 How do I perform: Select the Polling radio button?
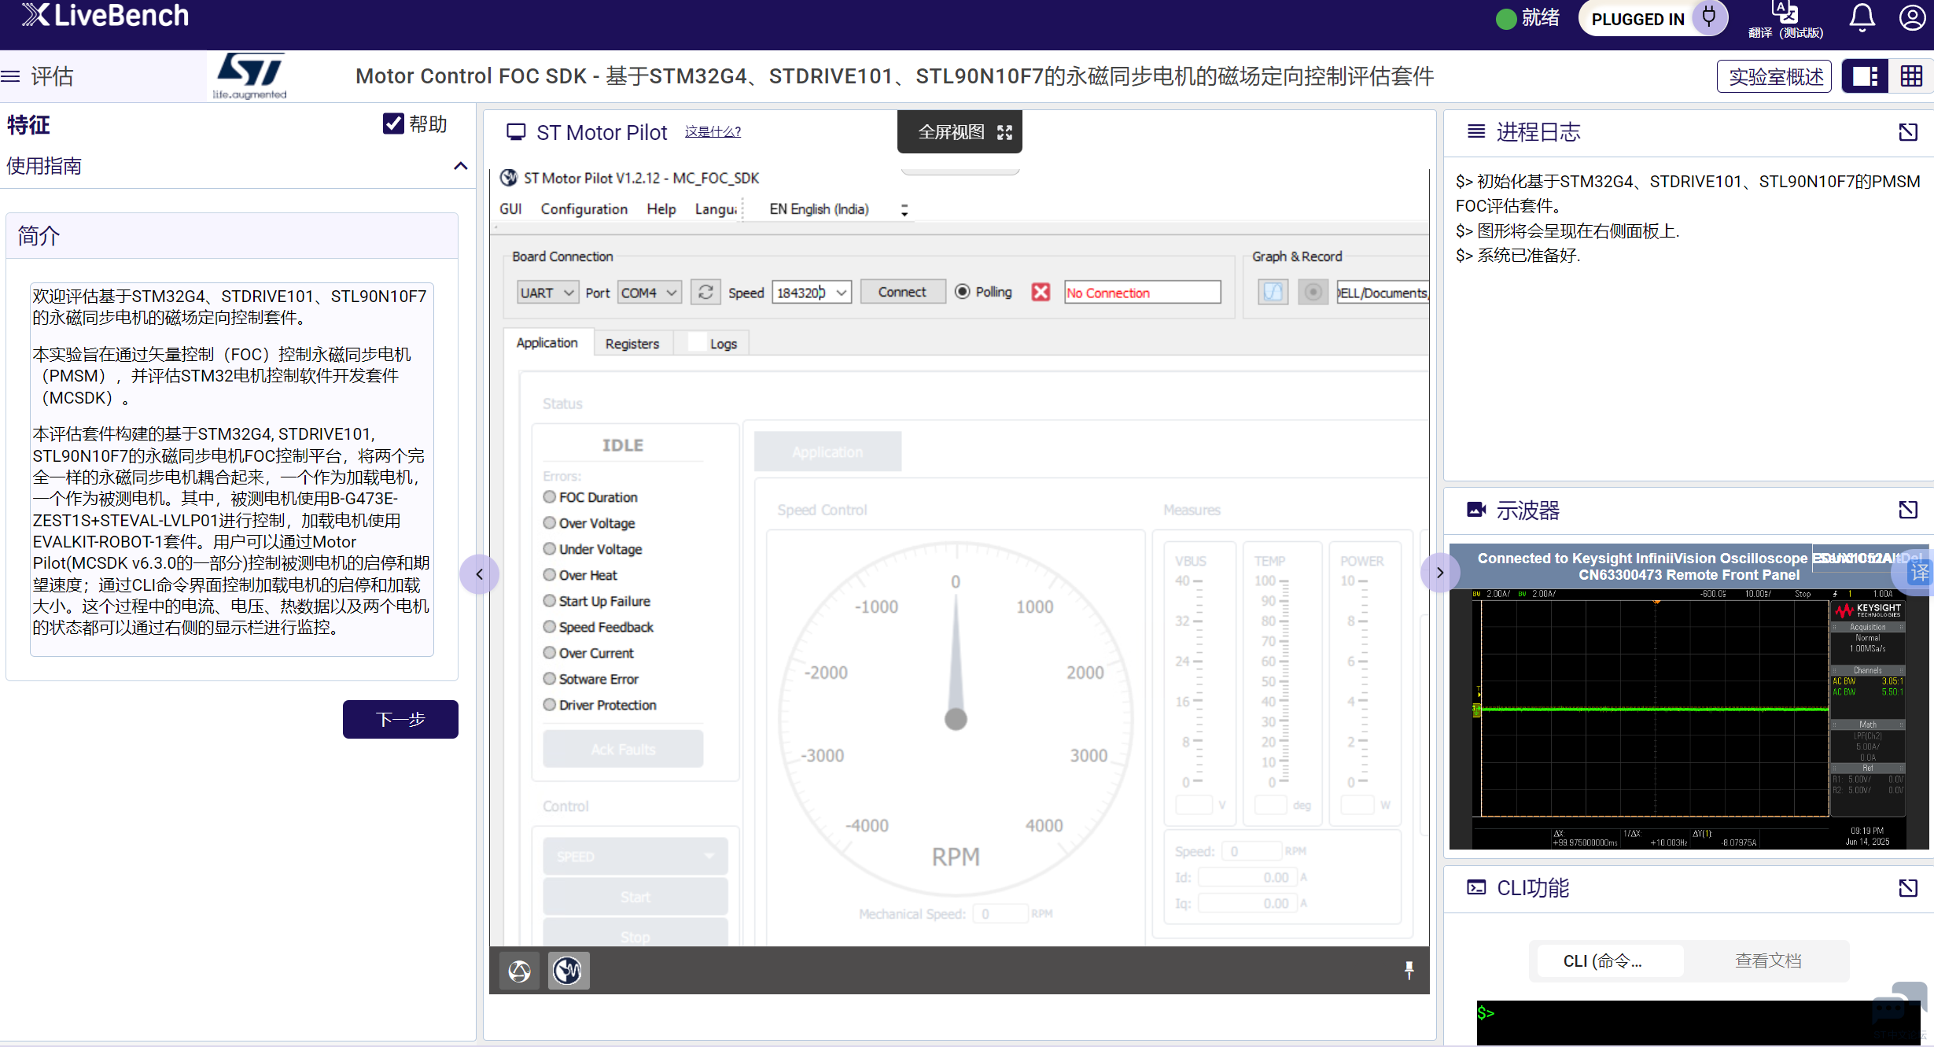pyautogui.click(x=962, y=292)
